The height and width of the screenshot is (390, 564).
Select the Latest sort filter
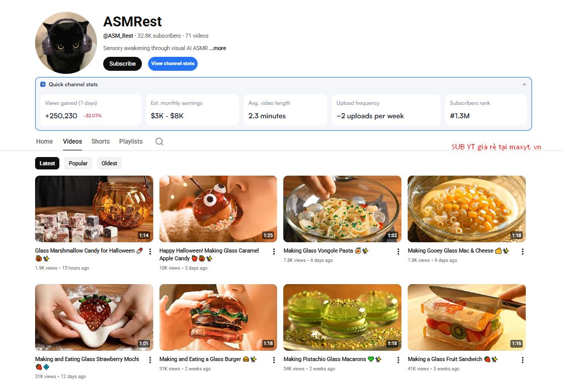[47, 163]
